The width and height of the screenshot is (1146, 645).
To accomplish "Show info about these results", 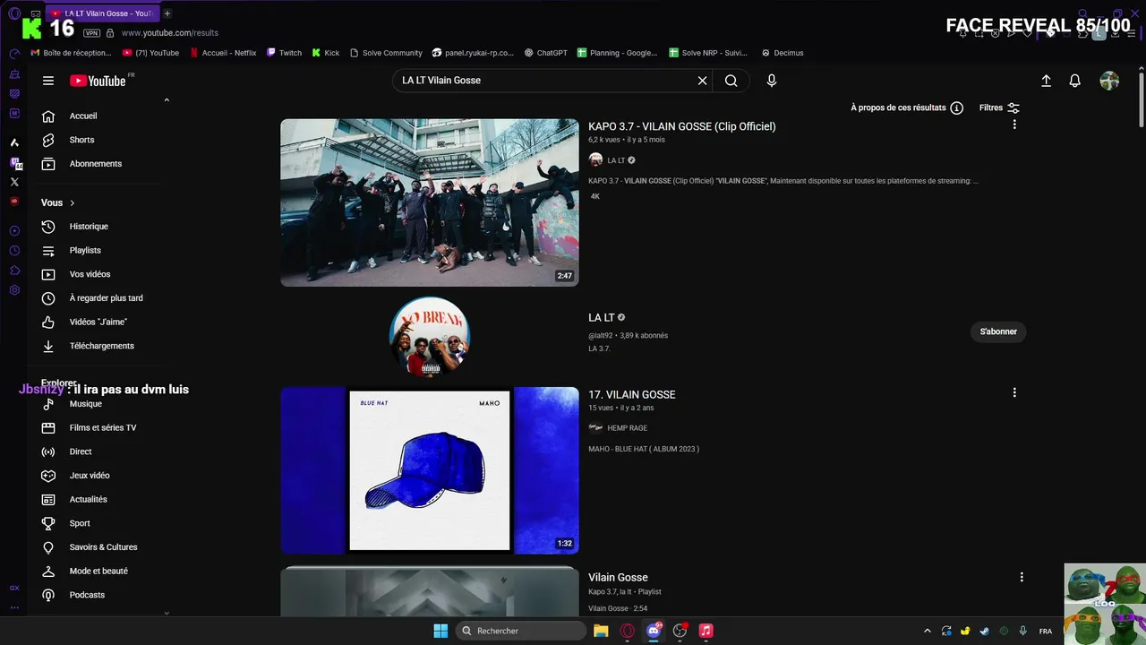I will click(907, 107).
